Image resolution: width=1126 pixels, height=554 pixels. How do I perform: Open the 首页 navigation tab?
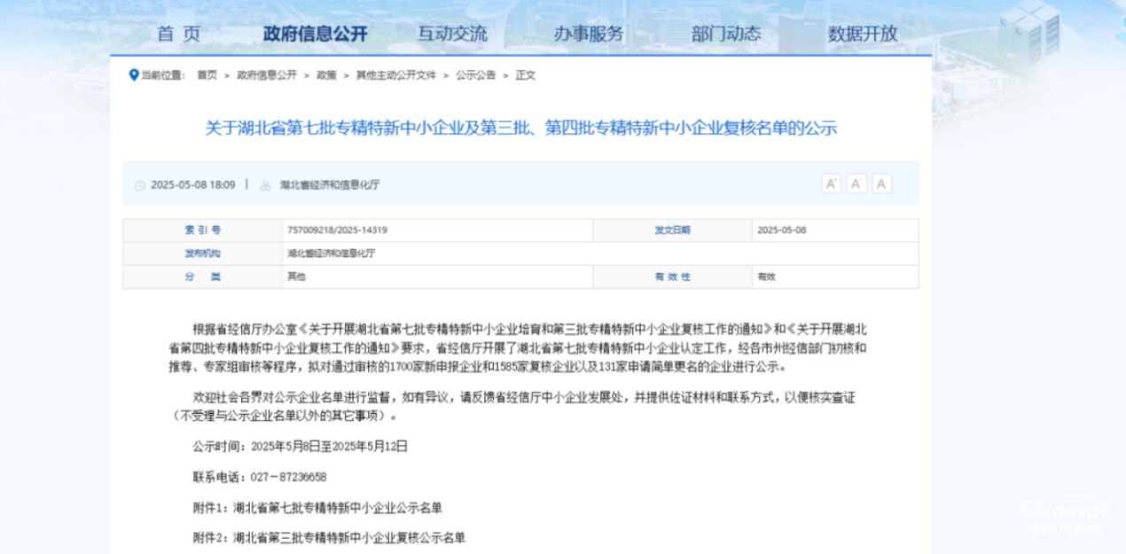(x=178, y=35)
